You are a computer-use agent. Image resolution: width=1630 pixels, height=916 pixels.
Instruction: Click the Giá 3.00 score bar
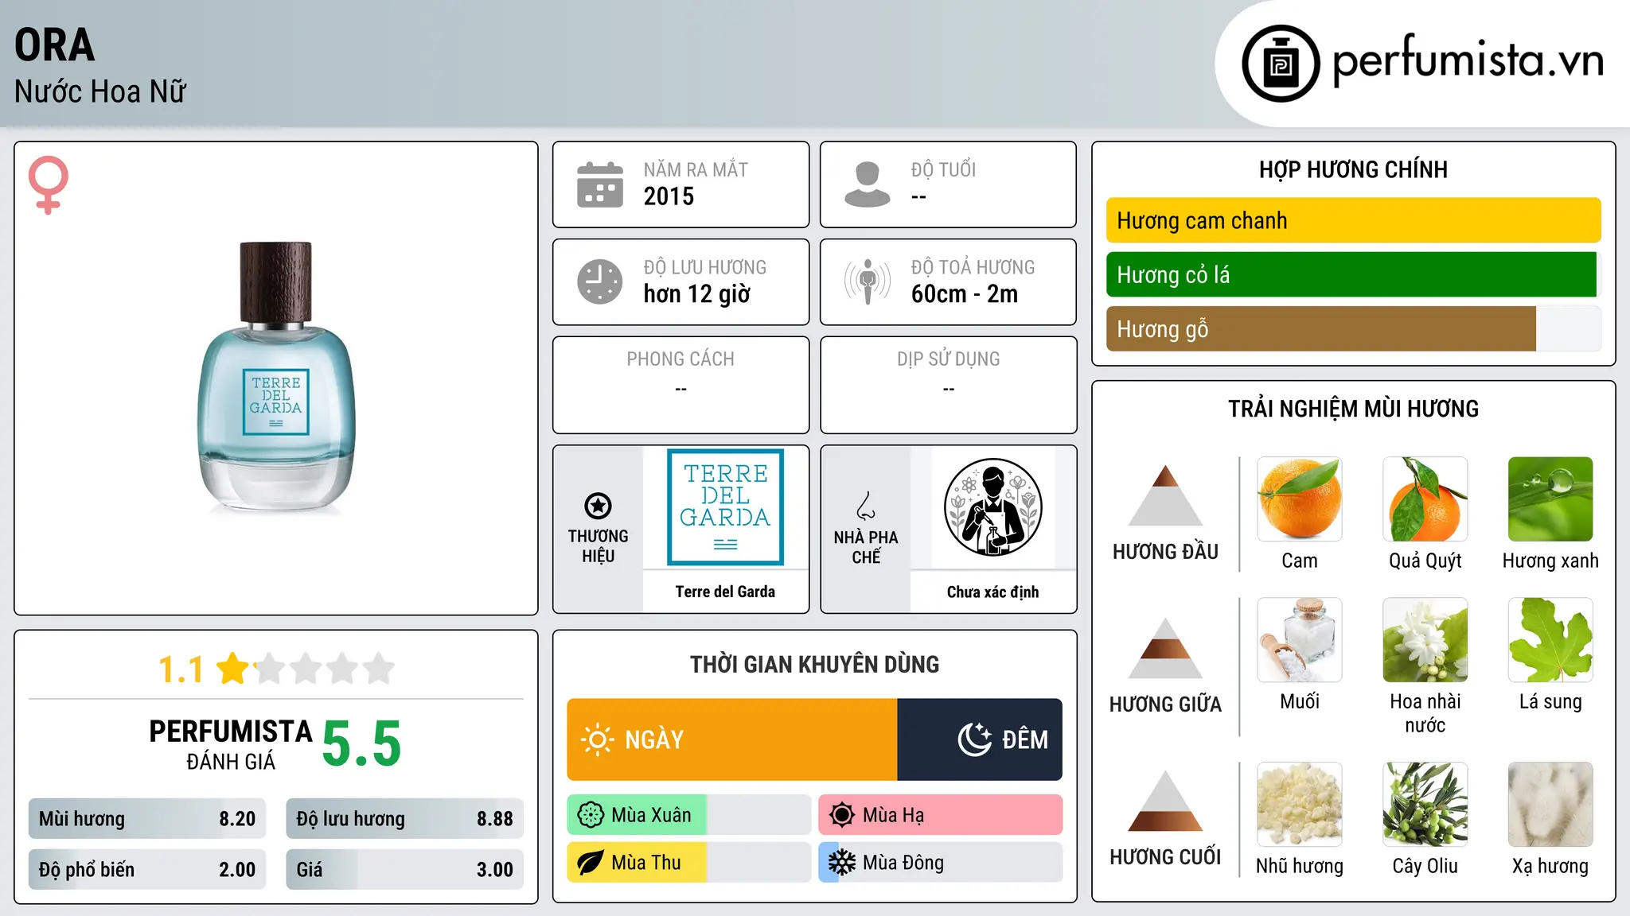click(x=404, y=869)
